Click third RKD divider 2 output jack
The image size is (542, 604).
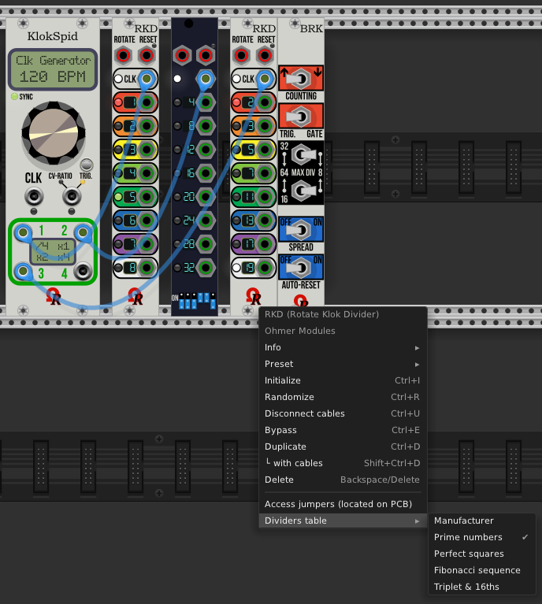click(x=265, y=102)
